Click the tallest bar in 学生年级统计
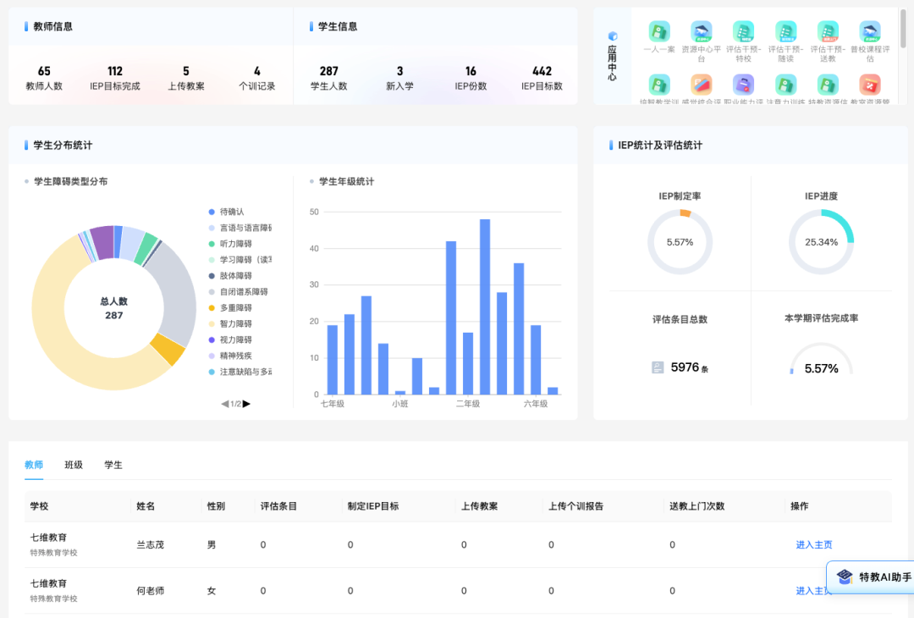The image size is (914, 618). [x=485, y=306]
